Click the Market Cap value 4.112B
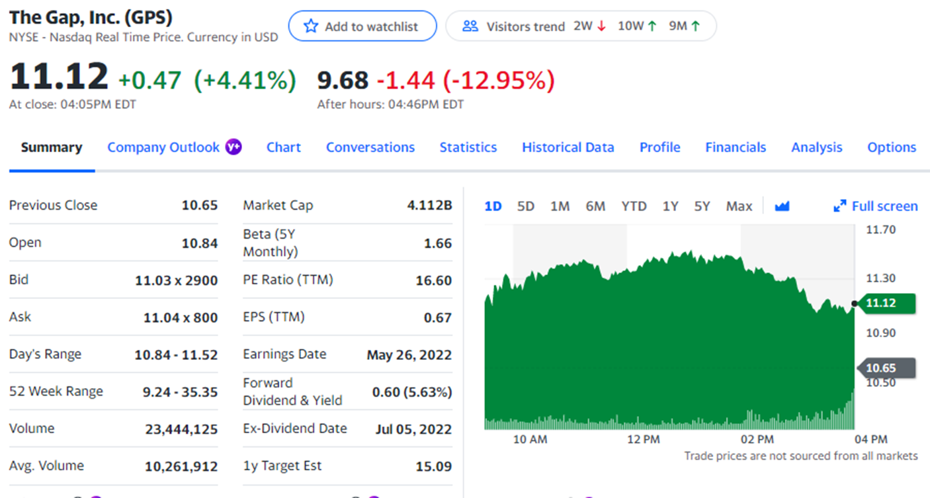 (430, 205)
